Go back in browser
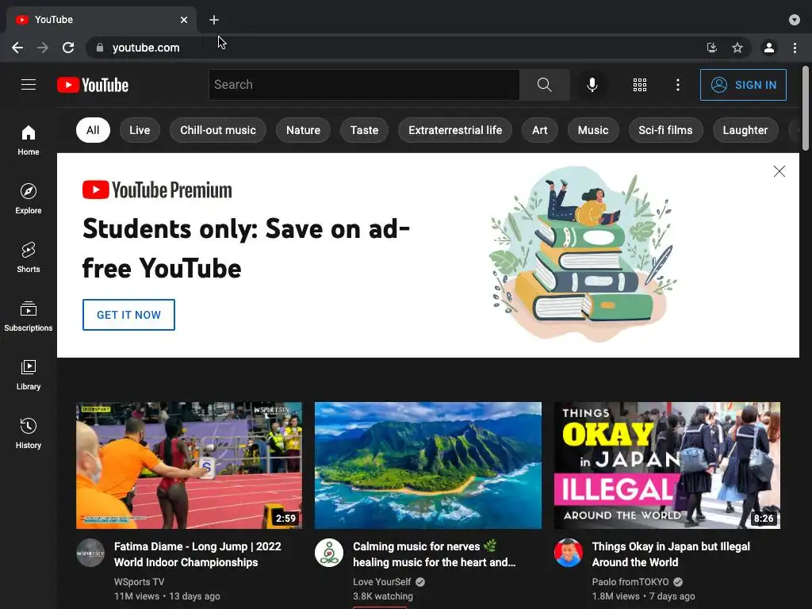Image resolution: width=812 pixels, height=609 pixels. (x=17, y=48)
